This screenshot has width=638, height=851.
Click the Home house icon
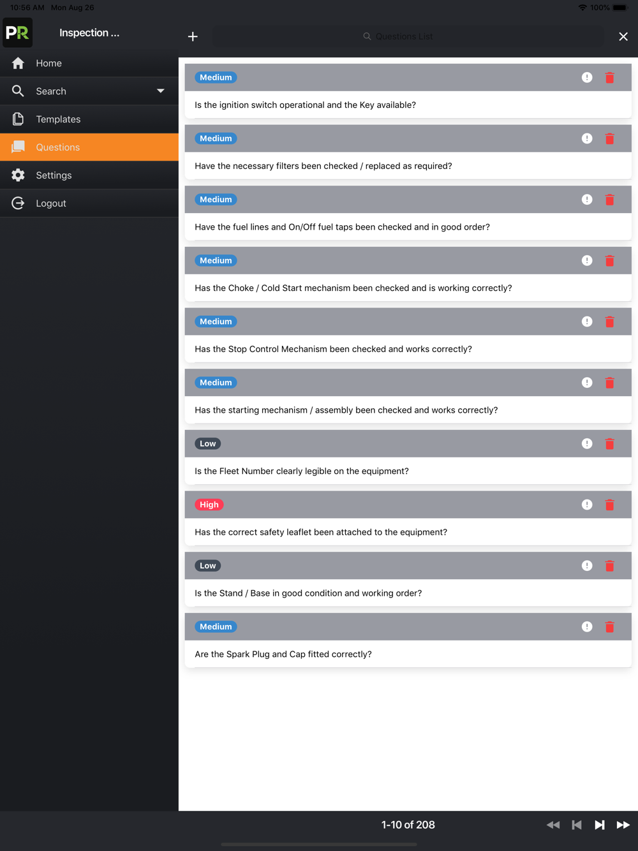click(18, 63)
